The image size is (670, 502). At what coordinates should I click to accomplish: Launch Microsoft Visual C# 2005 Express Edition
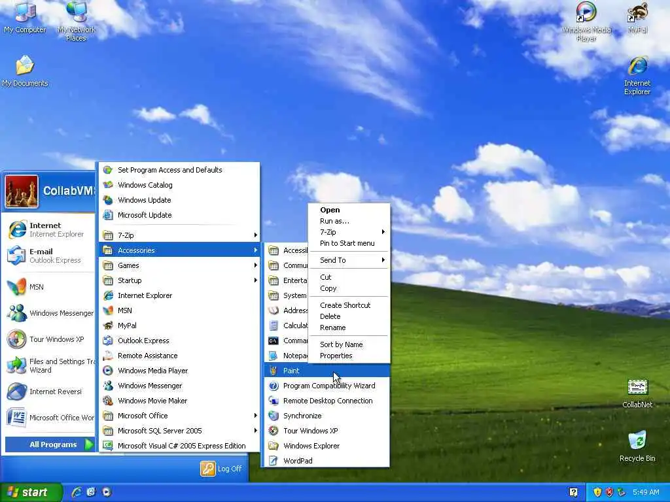179,446
